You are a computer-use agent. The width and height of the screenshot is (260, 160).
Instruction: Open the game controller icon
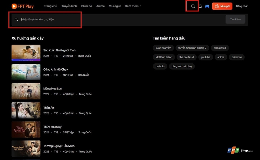pyautogui.click(x=207, y=6)
